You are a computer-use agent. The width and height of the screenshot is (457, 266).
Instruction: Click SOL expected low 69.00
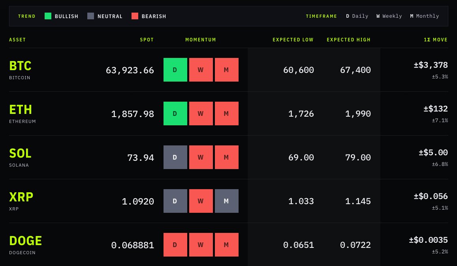(x=301, y=157)
